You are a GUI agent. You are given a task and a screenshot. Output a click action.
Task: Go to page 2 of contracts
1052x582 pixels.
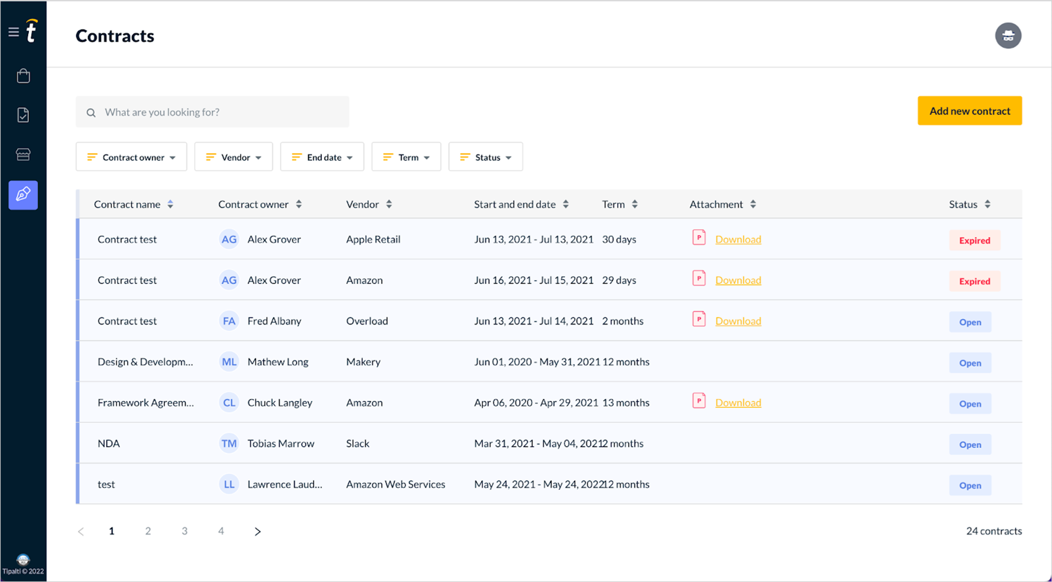click(x=148, y=531)
